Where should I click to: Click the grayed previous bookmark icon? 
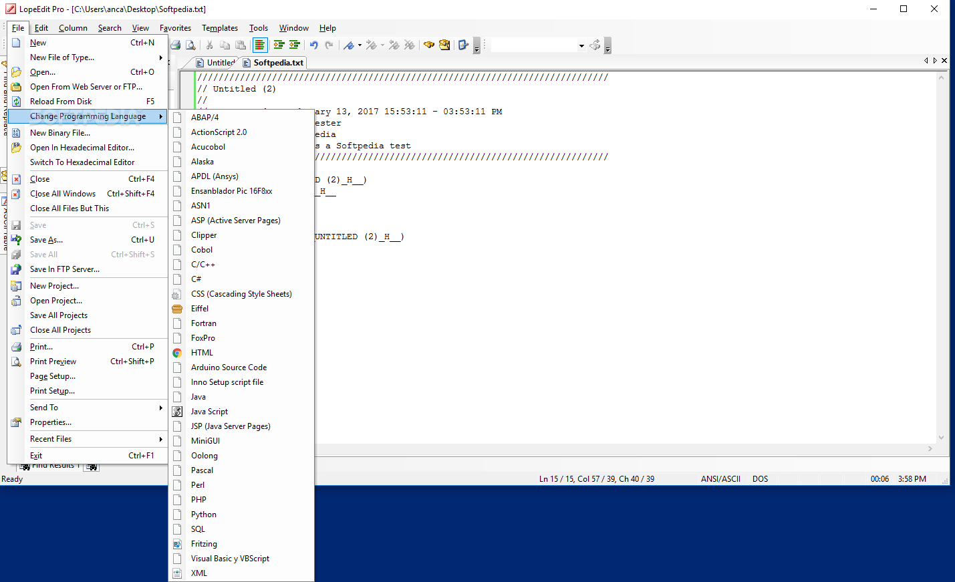coord(394,45)
